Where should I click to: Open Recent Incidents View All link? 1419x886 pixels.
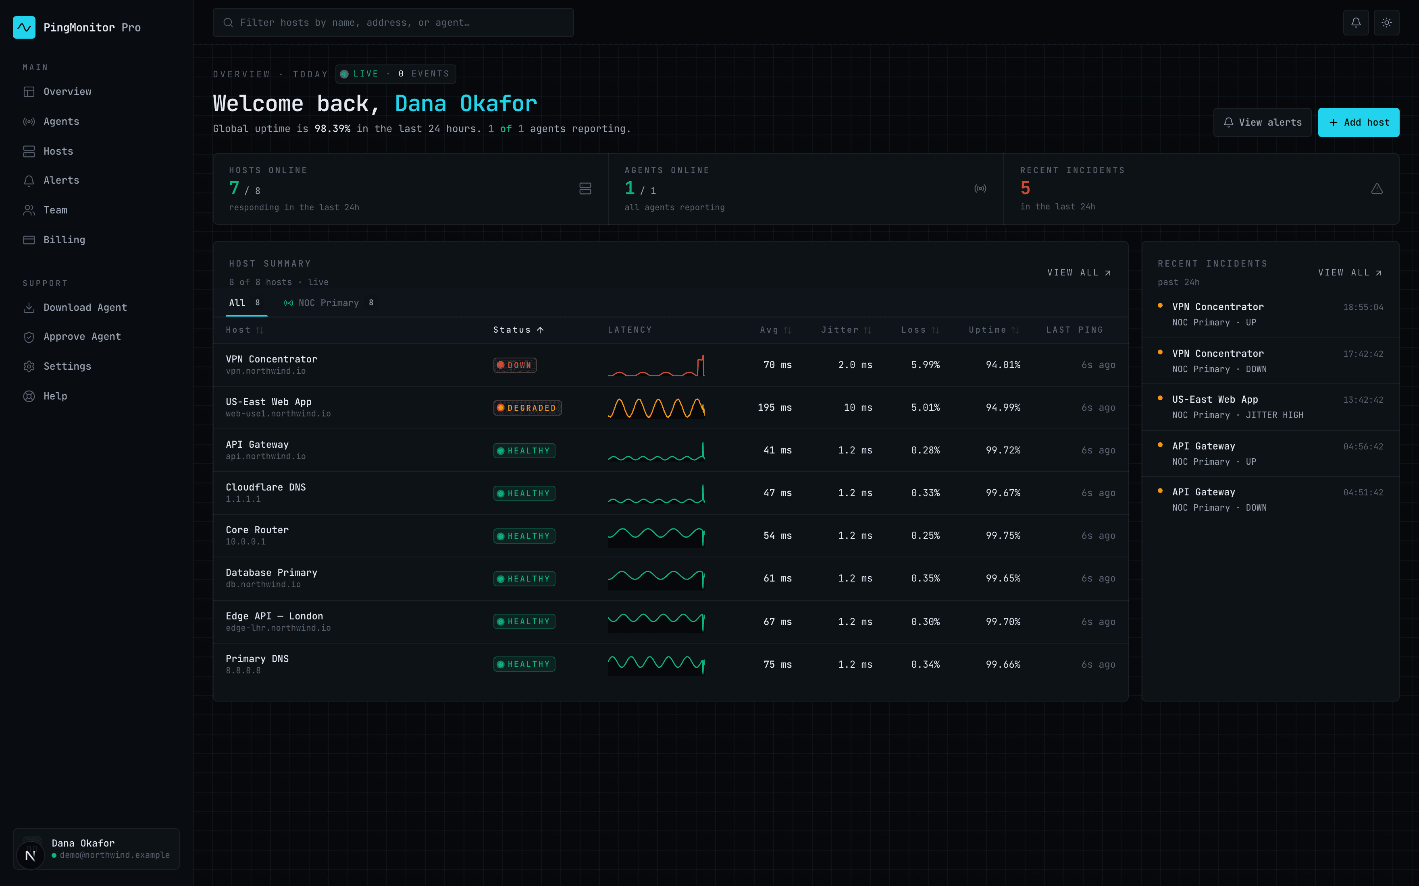(x=1350, y=273)
